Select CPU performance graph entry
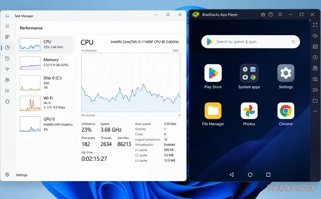 [46, 44]
